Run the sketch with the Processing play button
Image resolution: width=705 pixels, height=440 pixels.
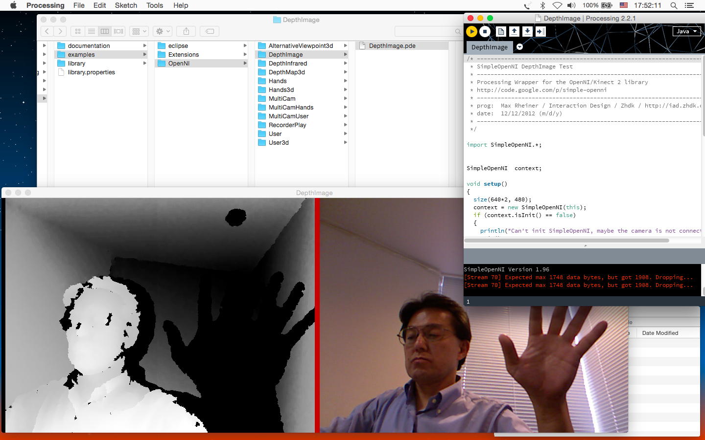(471, 31)
